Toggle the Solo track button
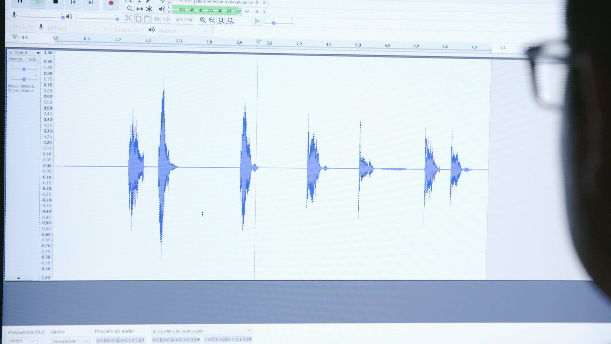 point(32,59)
